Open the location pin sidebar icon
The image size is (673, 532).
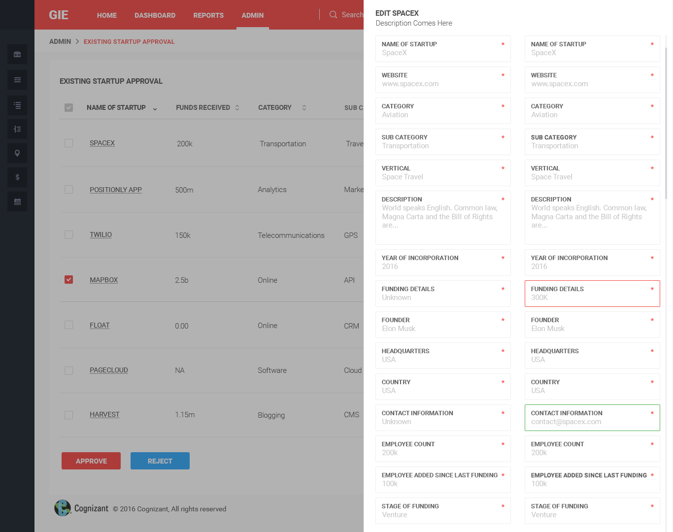pyautogui.click(x=17, y=153)
